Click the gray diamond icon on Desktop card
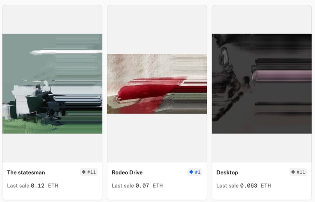This screenshot has height=202, width=315. click(x=293, y=172)
